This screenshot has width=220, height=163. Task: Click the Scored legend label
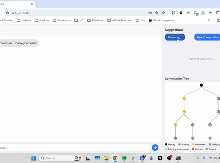tap(212, 149)
